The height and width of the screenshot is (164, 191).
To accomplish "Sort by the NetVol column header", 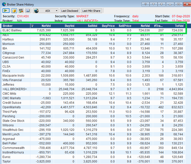I will click(x=42, y=26).
